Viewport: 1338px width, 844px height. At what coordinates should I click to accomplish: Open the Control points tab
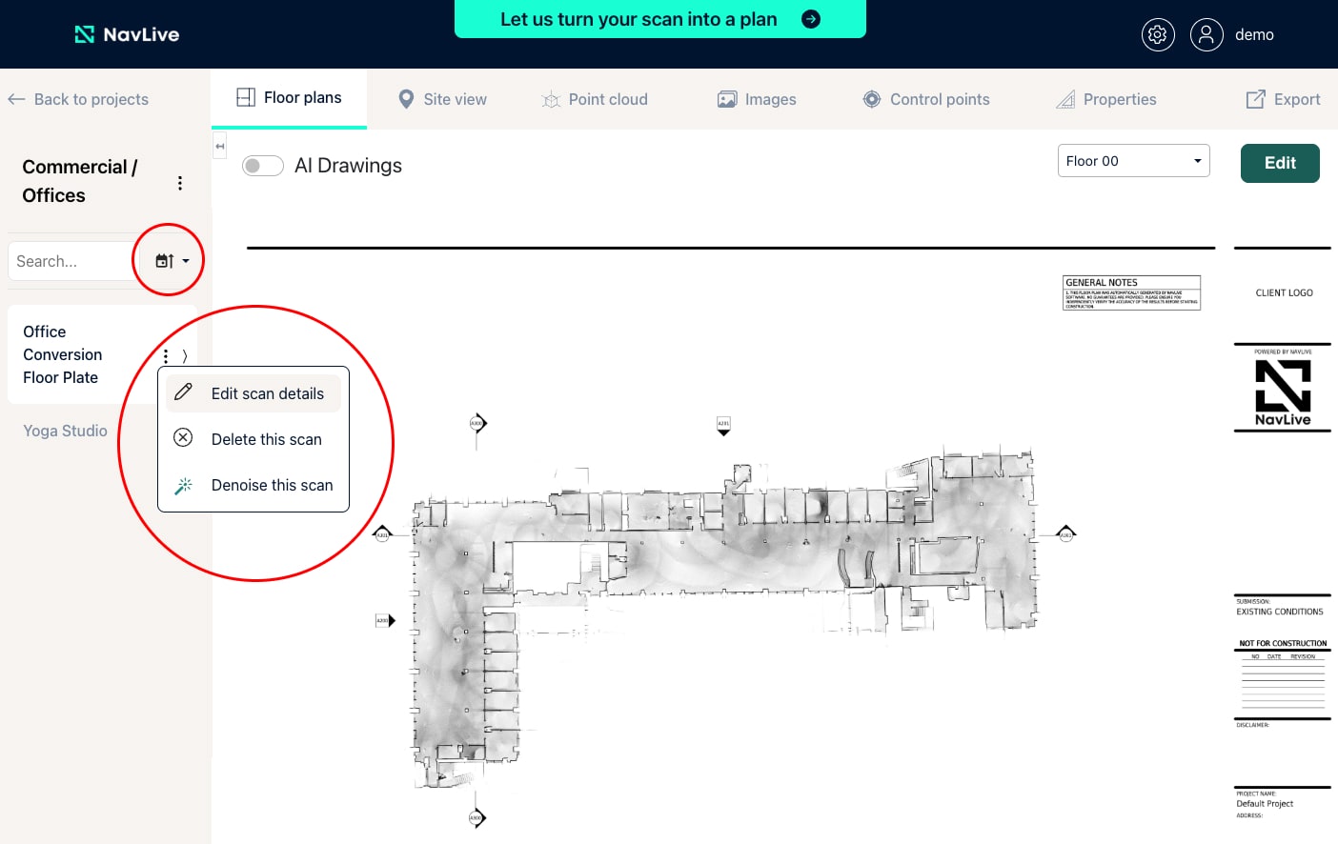pos(926,99)
